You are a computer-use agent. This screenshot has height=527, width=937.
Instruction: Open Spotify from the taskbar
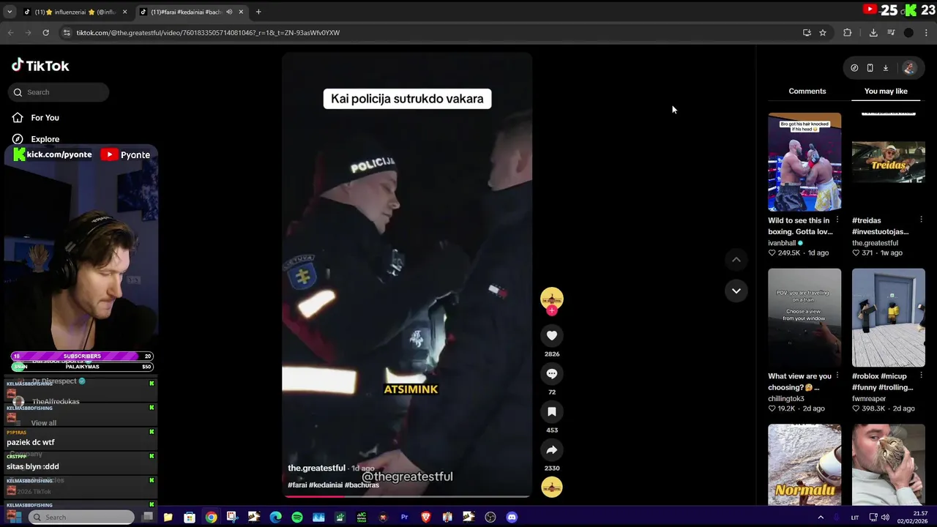297,517
